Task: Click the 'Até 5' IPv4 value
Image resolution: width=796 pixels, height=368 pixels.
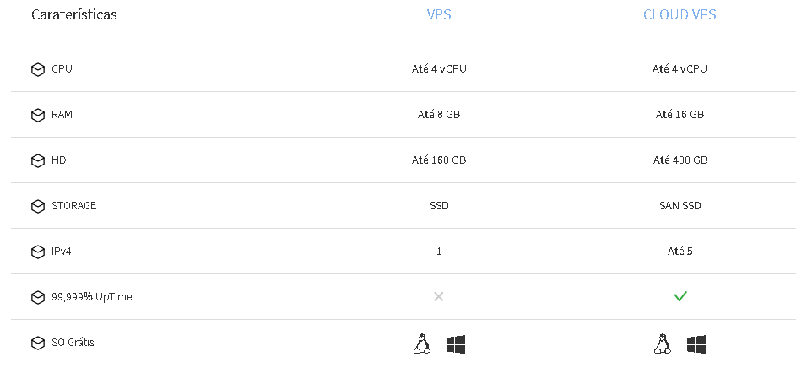Action: click(x=680, y=252)
